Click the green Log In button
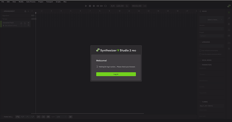232x122 pixels. tap(116, 74)
